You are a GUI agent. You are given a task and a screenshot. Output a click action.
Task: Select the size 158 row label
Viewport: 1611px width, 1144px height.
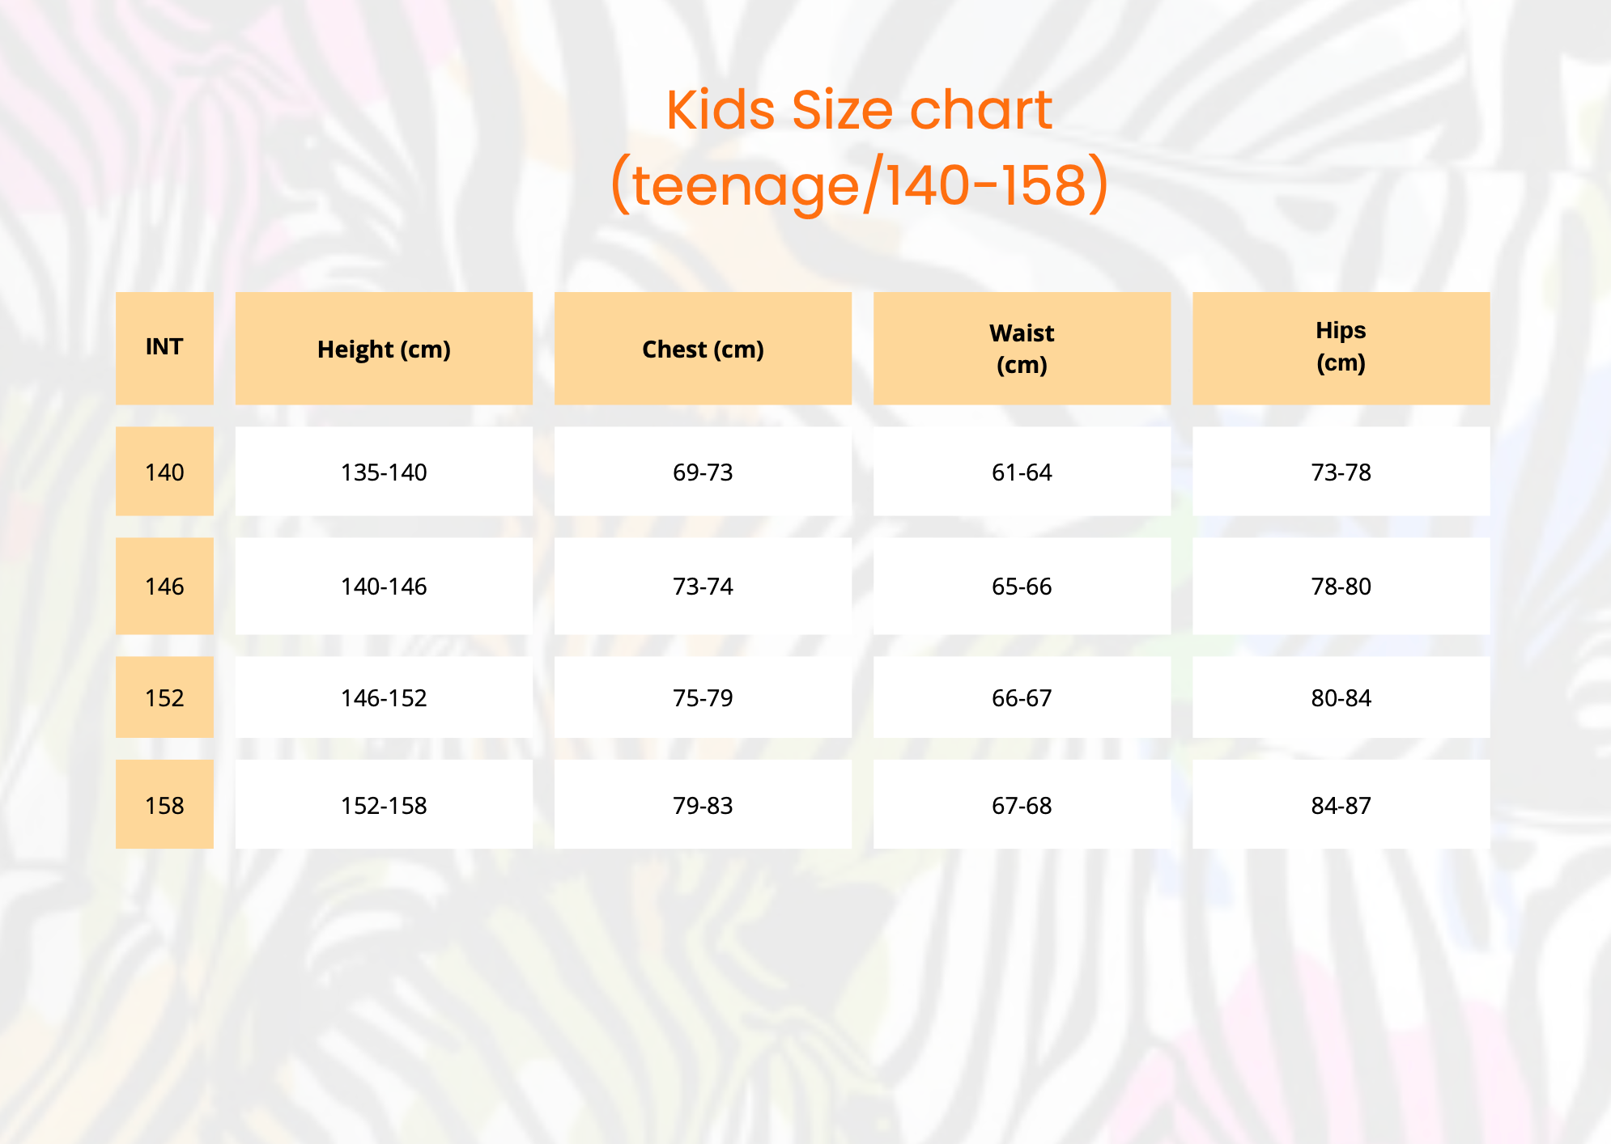coord(164,805)
